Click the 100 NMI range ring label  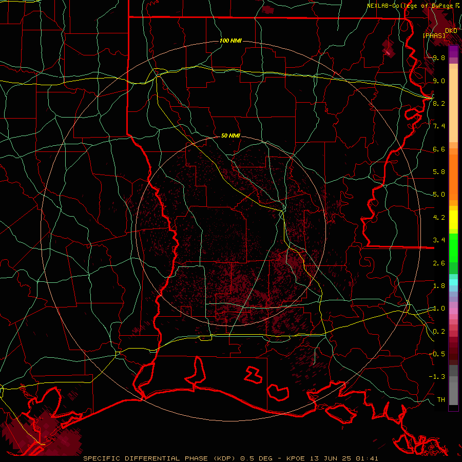point(230,41)
